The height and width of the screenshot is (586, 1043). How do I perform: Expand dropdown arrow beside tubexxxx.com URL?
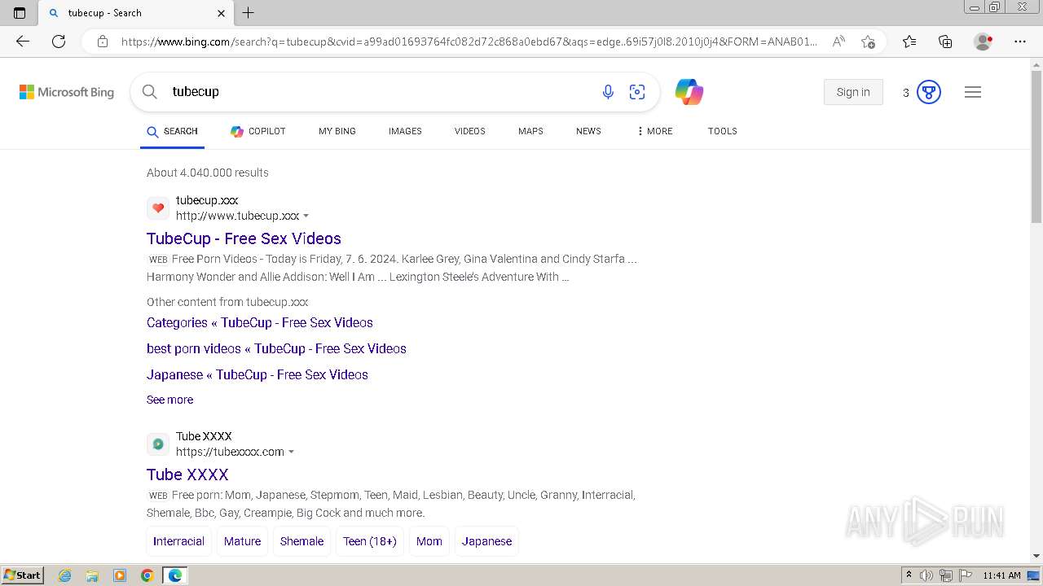292,453
